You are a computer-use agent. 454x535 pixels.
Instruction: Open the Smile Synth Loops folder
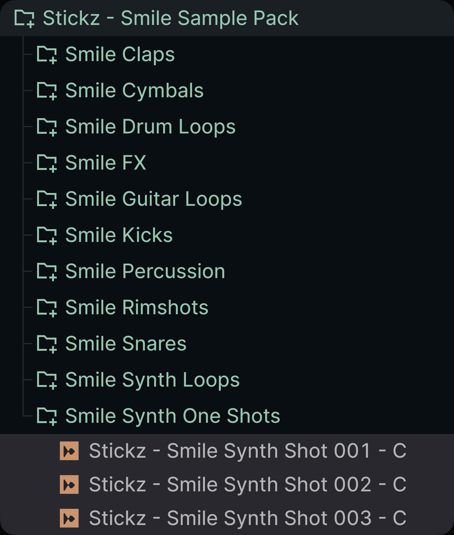(152, 380)
